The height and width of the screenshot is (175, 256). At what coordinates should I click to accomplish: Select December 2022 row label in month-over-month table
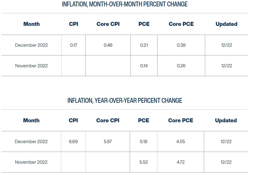pos(31,45)
